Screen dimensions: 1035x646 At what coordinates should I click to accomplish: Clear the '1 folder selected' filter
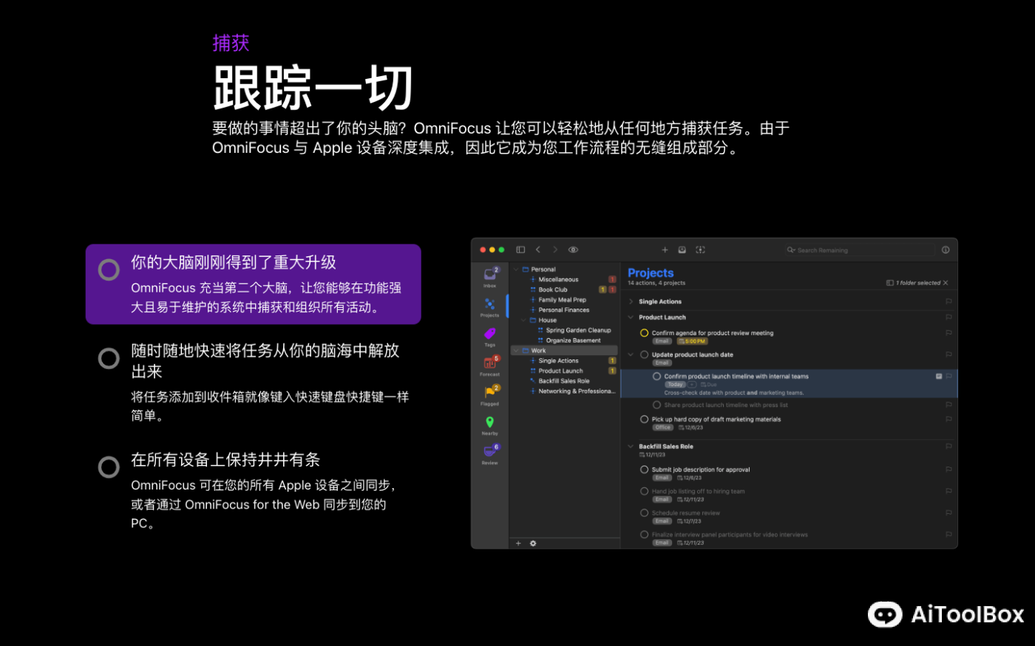tap(945, 283)
